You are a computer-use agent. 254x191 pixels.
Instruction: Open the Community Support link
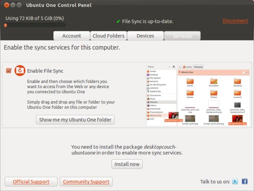(86, 181)
